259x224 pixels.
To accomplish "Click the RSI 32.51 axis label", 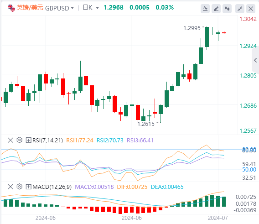I will (x=249, y=178).
